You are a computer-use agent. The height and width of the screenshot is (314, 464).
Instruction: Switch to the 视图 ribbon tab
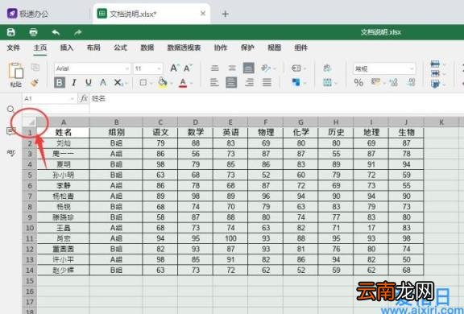275,48
